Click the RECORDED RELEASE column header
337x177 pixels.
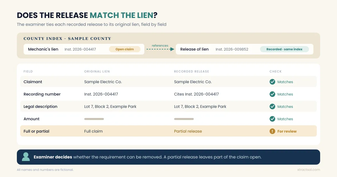point(192,71)
